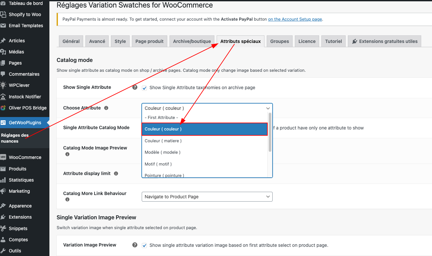Open the GetWooPlugins menu item
Image resolution: width=432 pixels, height=256 pixels.
tap(25, 123)
